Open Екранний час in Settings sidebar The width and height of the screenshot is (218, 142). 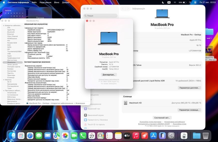[92, 109]
